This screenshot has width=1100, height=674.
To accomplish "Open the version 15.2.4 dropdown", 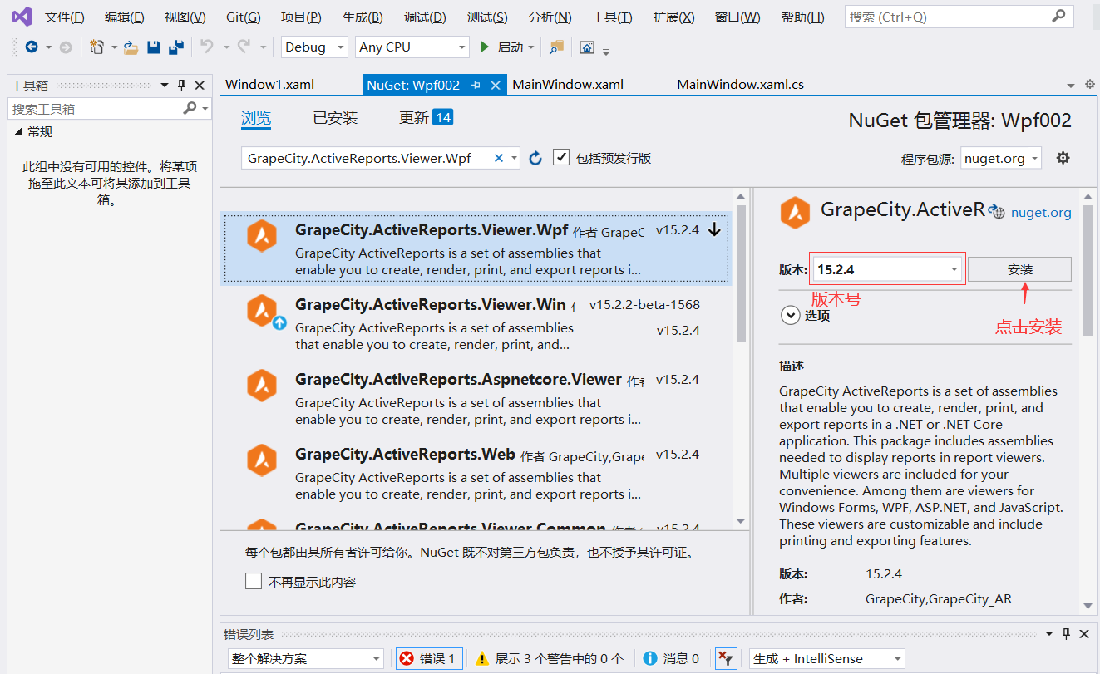I will tap(887, 269).
